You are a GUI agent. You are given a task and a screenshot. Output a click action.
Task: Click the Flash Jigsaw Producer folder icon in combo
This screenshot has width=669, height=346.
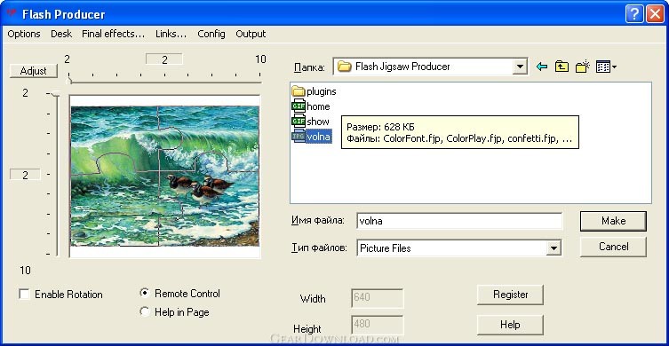344,67
